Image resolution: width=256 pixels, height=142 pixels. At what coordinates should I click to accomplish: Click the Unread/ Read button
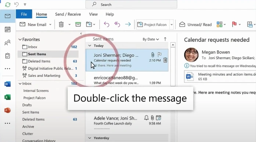tap(195, 25)
